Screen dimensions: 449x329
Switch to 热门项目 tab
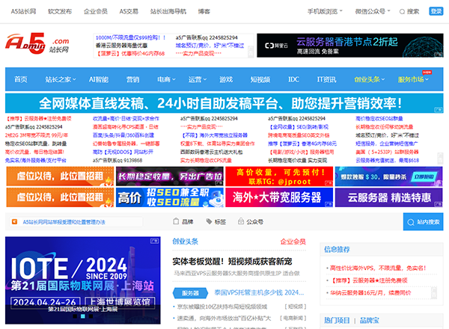click(x=337, y=321)
